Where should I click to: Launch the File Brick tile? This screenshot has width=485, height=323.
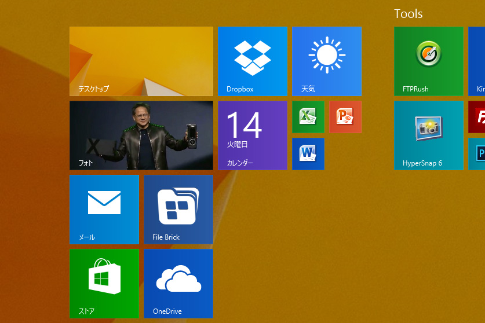click(178, 210)
